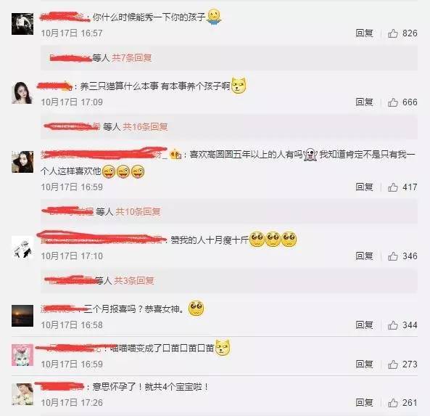Like the comment with 826 likes
Screen dimensions: 430x416
pyautogui.click(x=393, y=33)
